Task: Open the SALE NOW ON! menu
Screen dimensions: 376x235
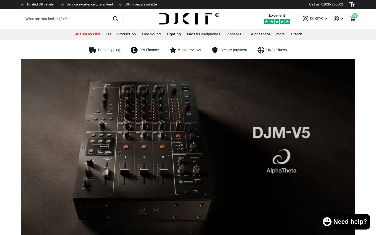Action: [87, 34]
